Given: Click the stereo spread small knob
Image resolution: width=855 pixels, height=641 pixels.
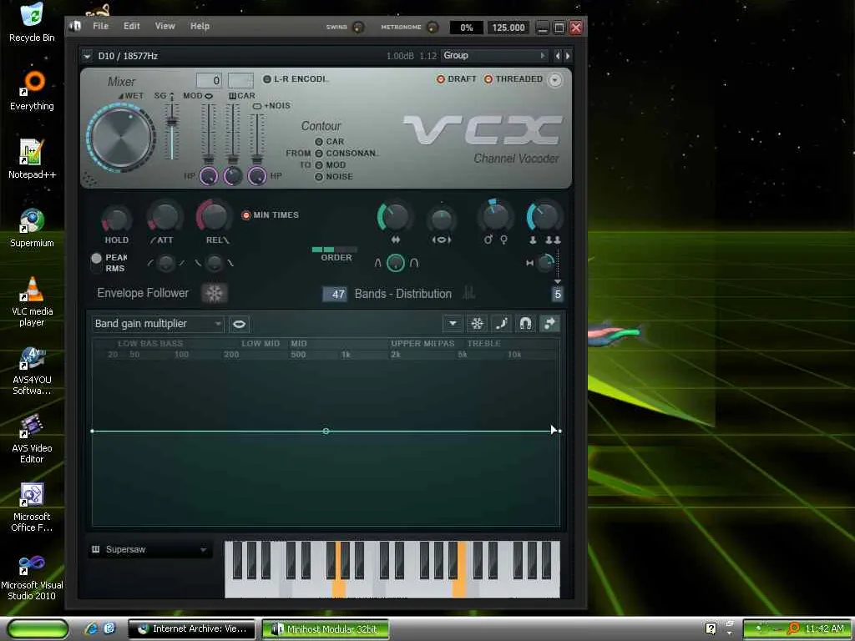Looking at the screenshot, I should pos(545,263).
